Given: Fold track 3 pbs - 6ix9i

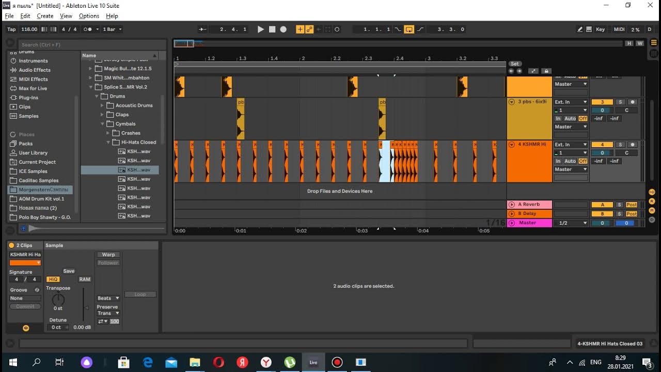Looking at the screenshot, I should (512, 102).
